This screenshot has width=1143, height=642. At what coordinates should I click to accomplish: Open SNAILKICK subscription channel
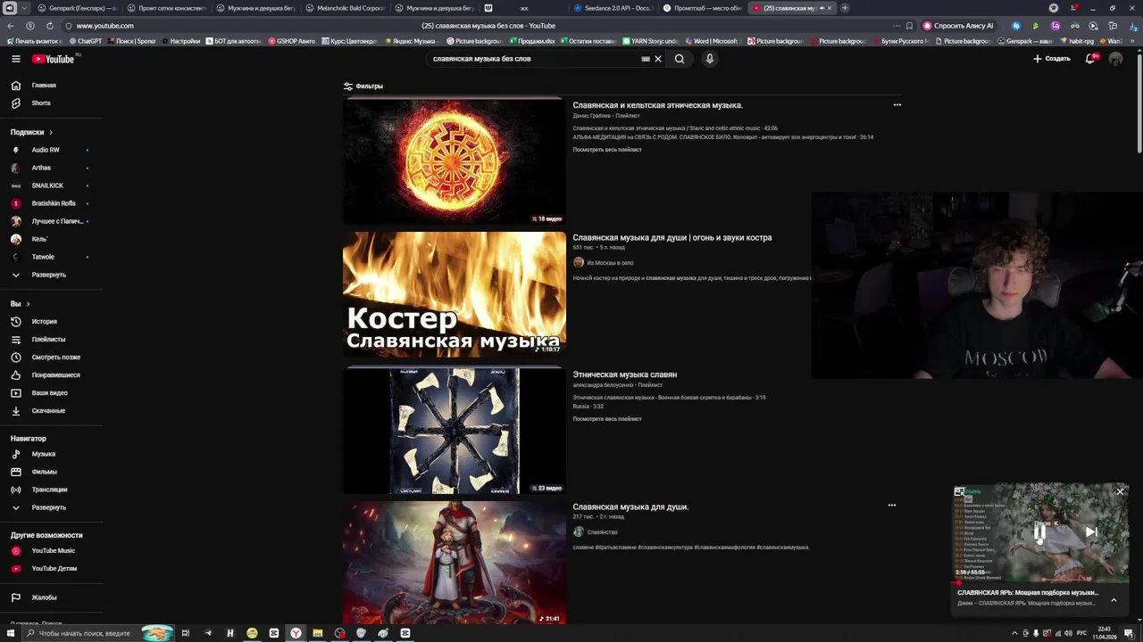pos(47,185)
